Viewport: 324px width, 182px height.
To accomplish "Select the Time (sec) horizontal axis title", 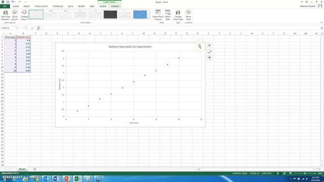I will [134, 123].
